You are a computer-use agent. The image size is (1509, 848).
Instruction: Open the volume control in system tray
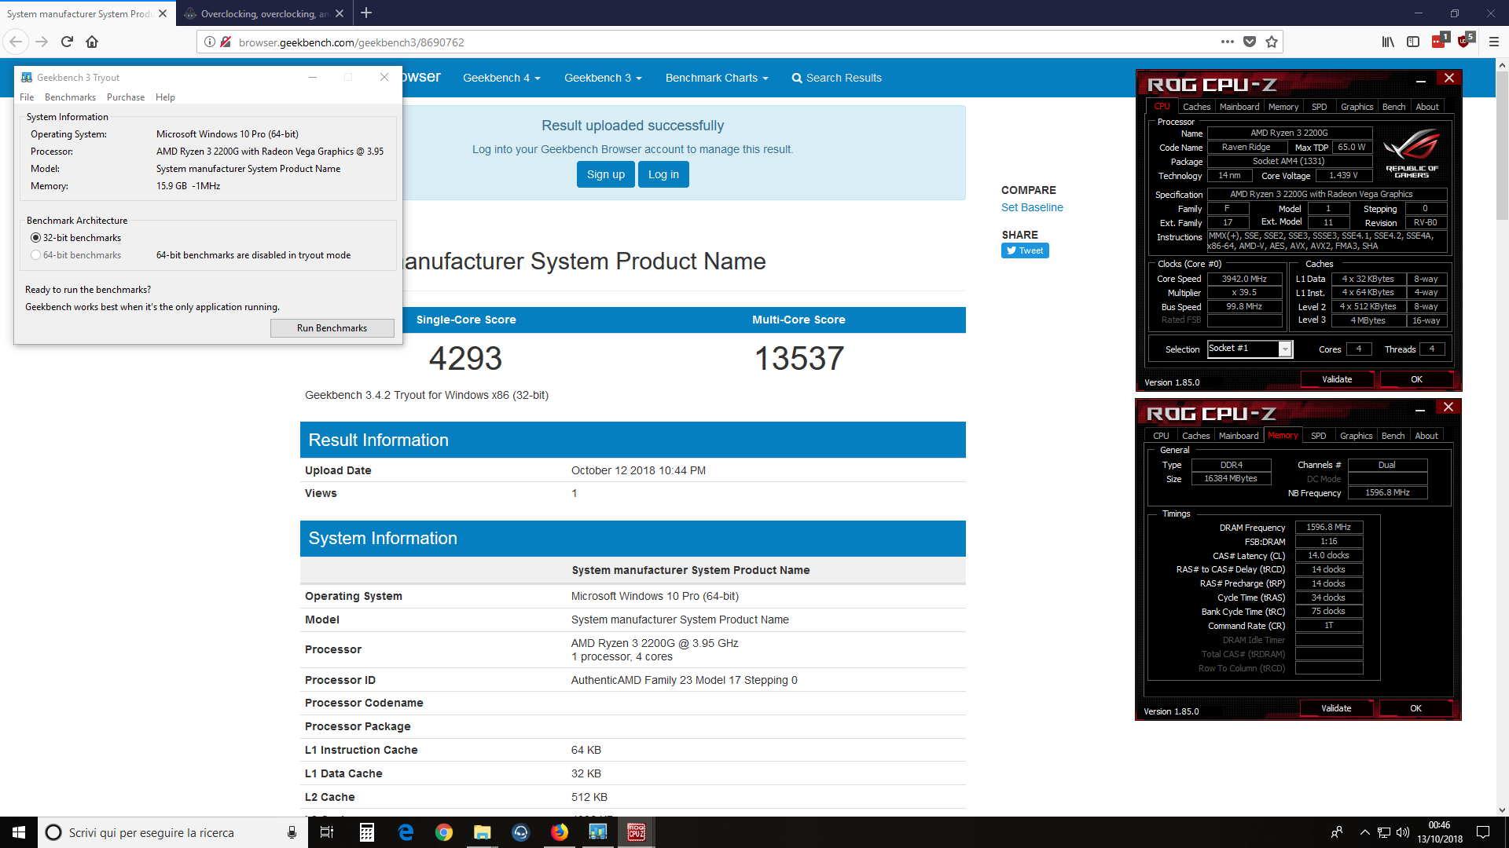(1403, 832)
